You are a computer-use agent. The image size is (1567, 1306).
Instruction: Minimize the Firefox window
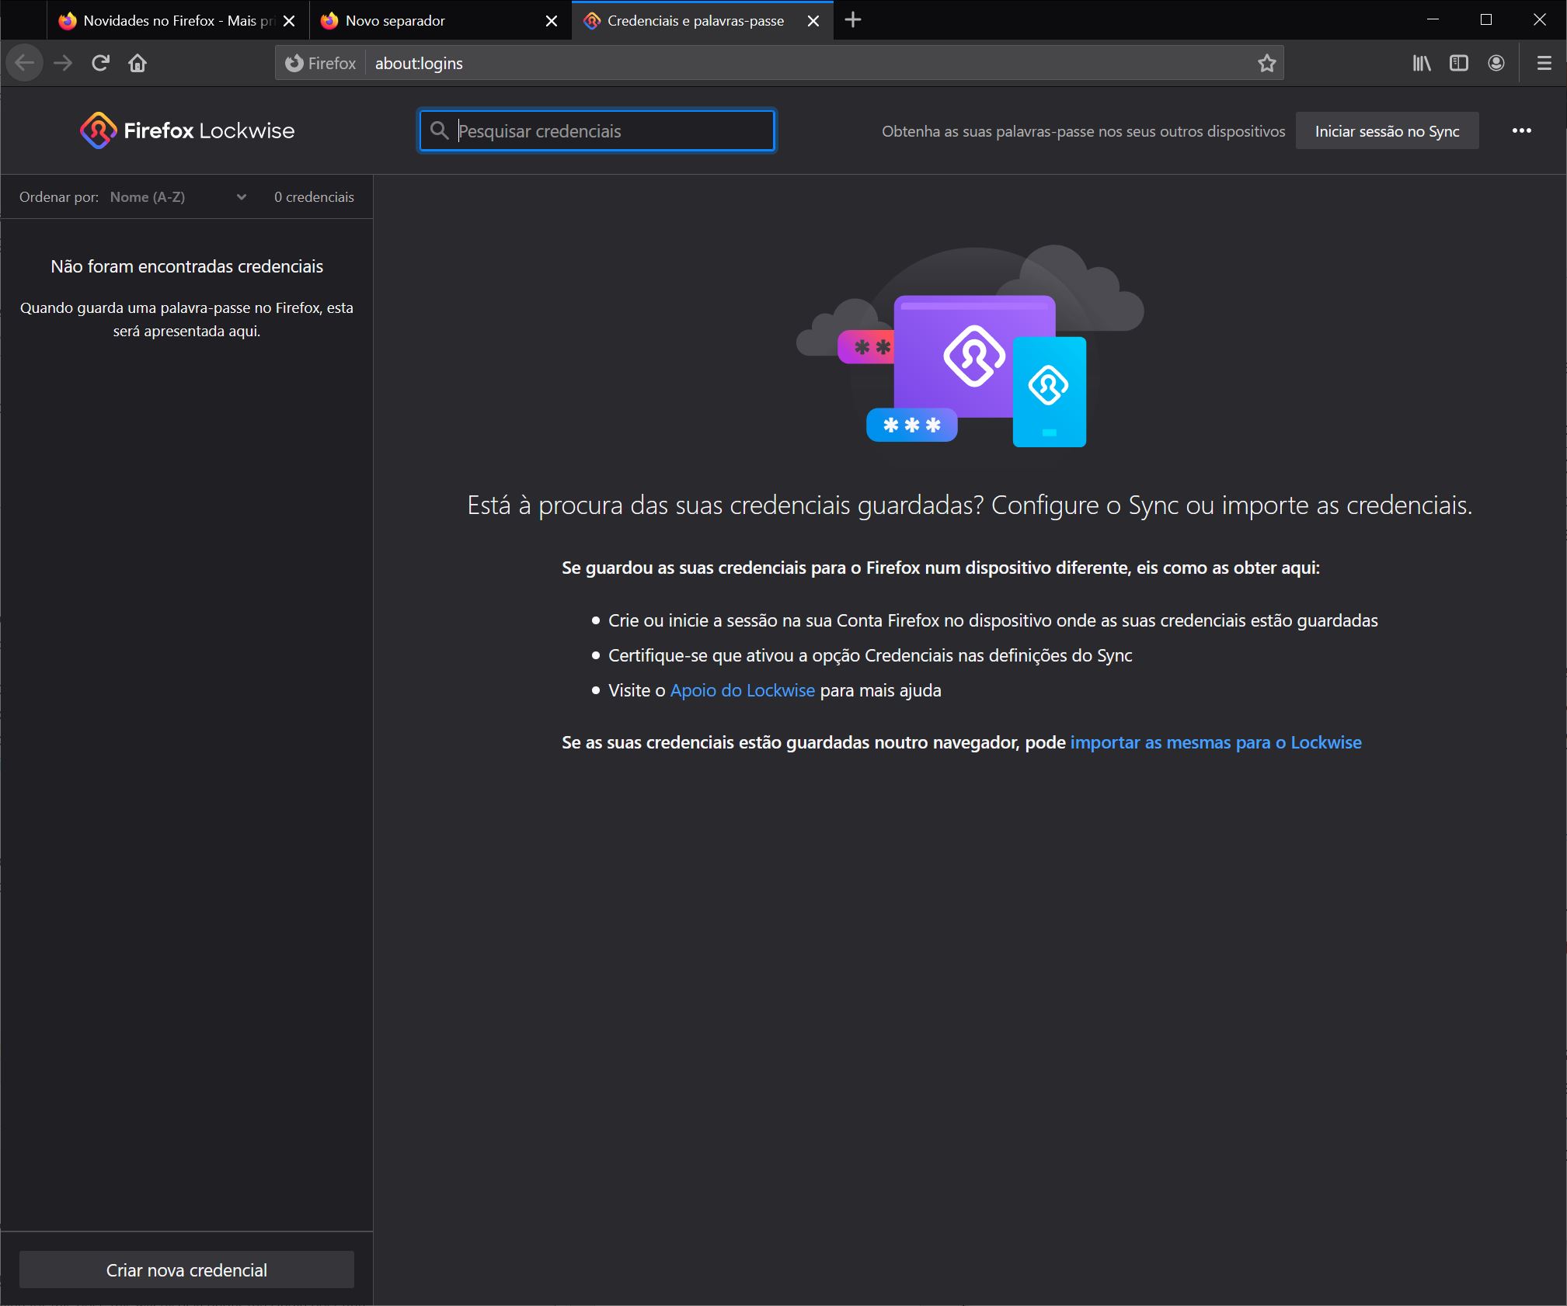[x=1433, y=20]
